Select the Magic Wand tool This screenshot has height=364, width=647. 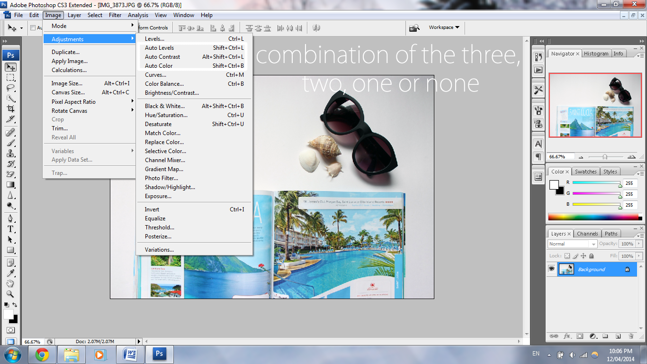point(10,99)
